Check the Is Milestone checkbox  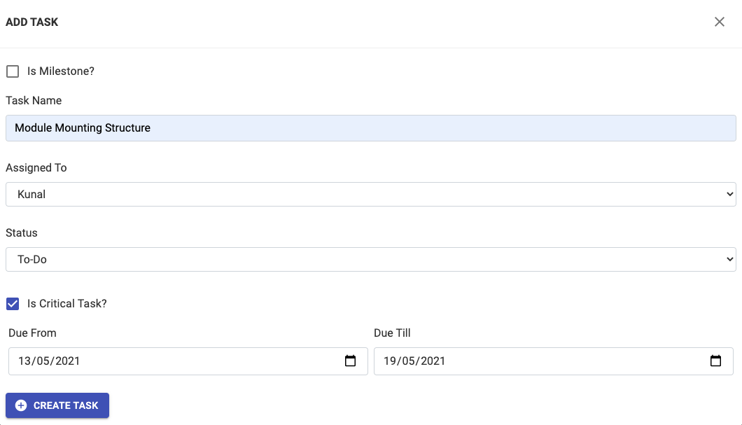(x=13, y=71)
